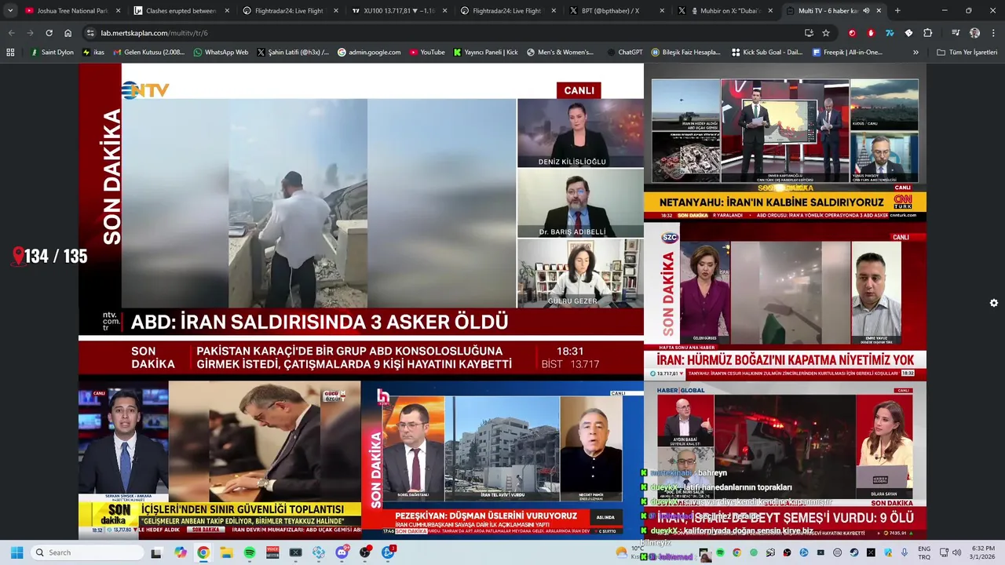Show hidden bookmarks with the chevron

coord(915,53)
